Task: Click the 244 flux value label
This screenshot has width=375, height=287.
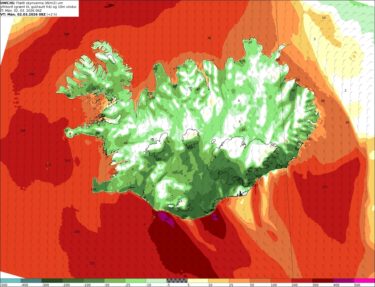Action: (32, 74)
